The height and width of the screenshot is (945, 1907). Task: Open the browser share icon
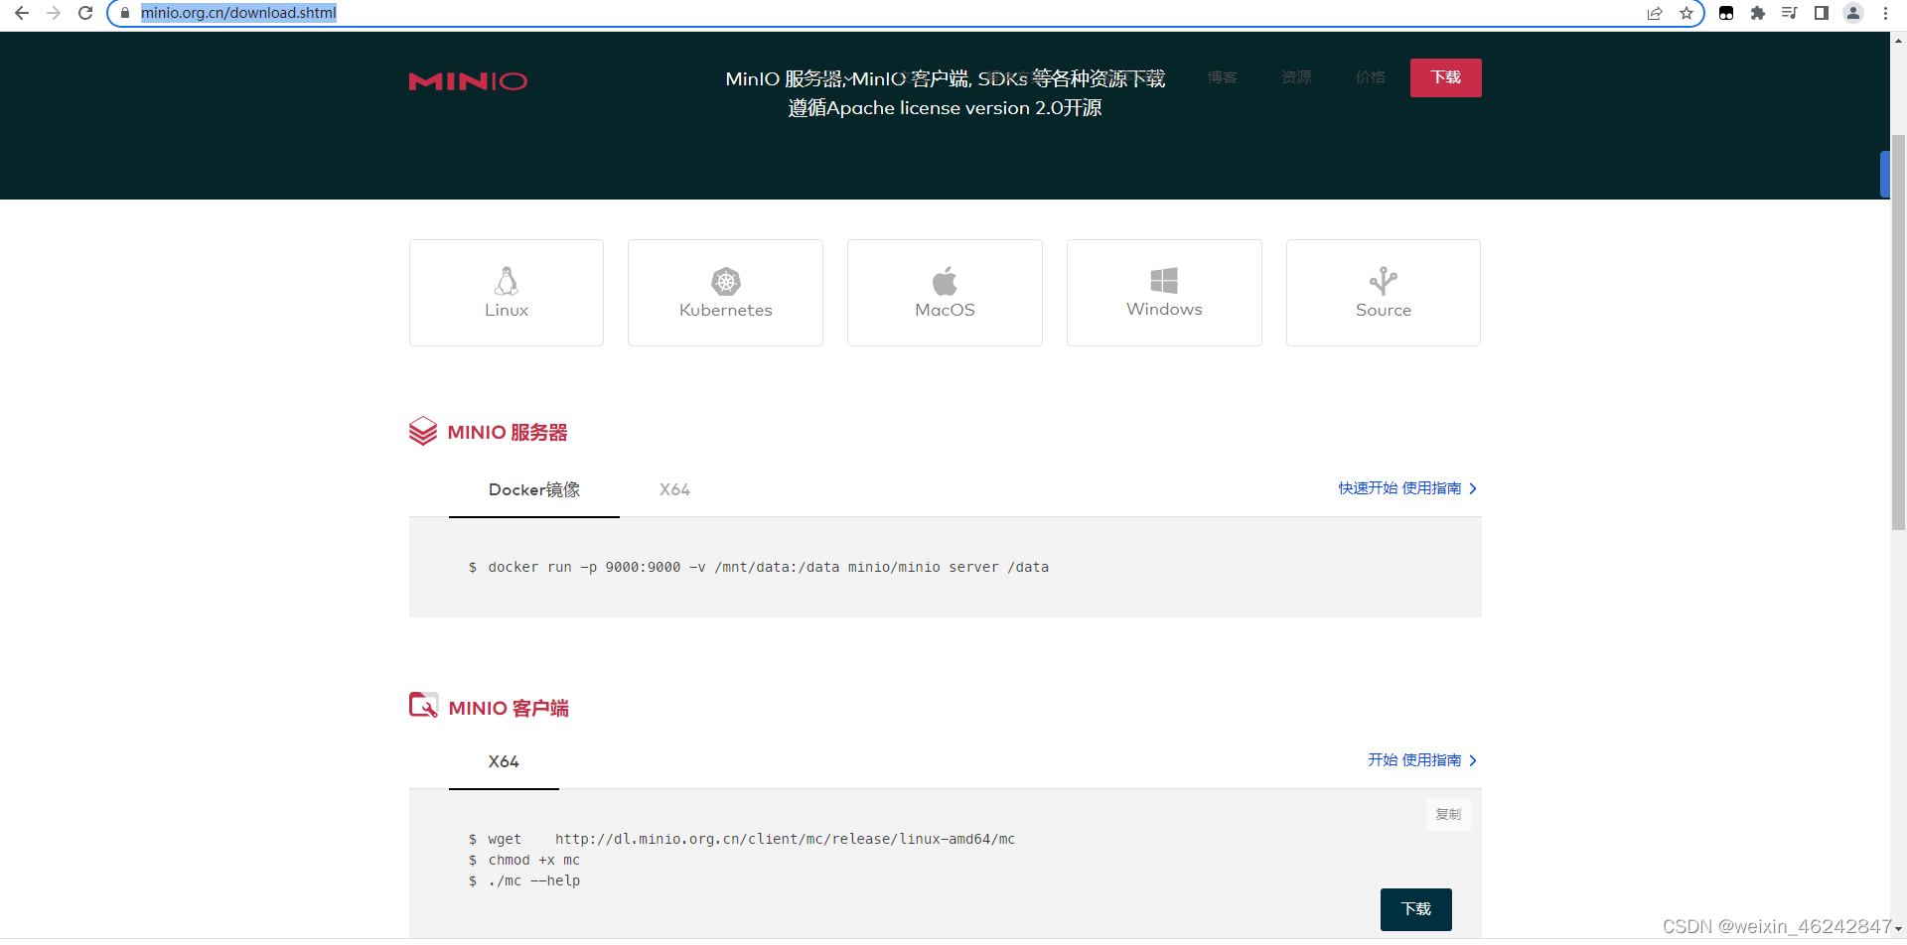1655,14
